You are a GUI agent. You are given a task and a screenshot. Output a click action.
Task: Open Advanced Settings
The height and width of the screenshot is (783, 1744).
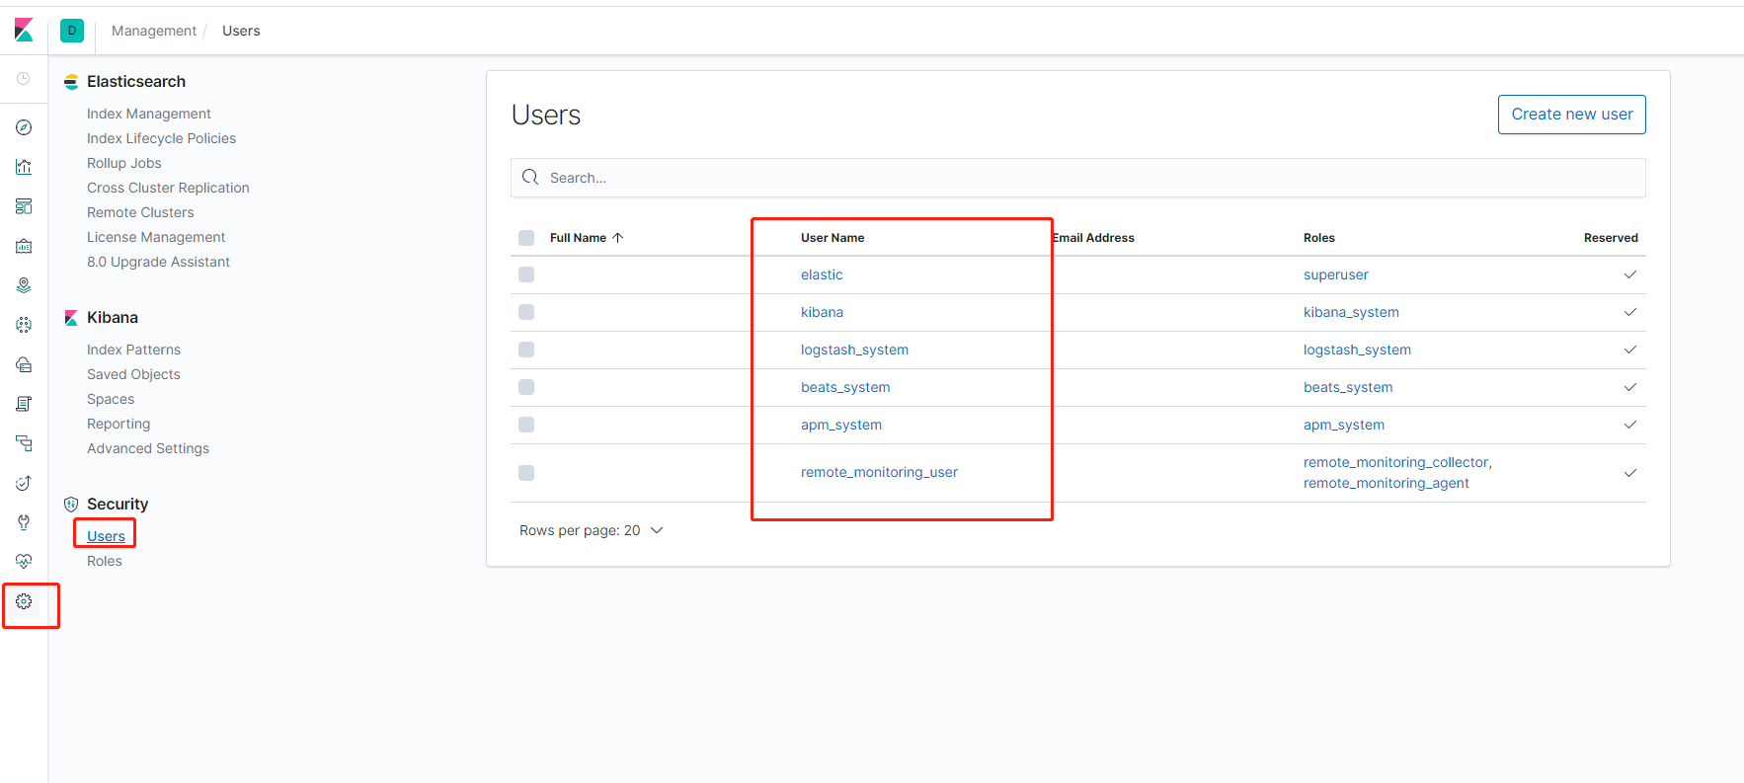[148, 448]
